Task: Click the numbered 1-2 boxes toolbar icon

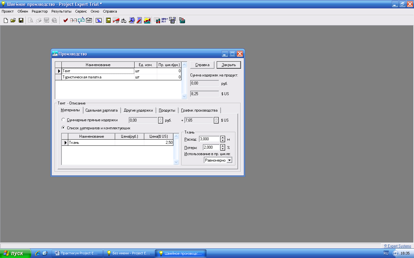Action: (x=172, y=20)
